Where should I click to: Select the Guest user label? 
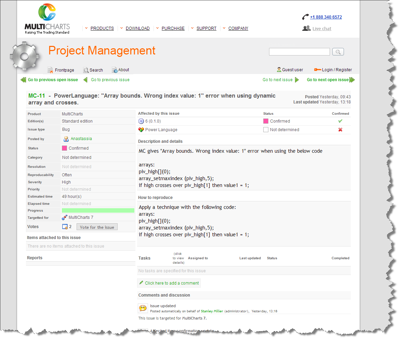292,70
